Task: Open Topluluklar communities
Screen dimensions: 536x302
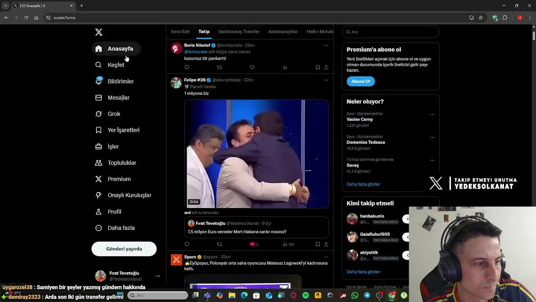Action: point(116,163)
